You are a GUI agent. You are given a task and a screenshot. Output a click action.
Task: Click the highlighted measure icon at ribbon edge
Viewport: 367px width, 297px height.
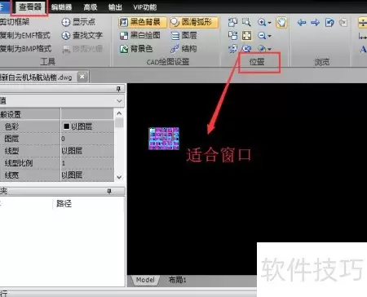tap(362, 22)
